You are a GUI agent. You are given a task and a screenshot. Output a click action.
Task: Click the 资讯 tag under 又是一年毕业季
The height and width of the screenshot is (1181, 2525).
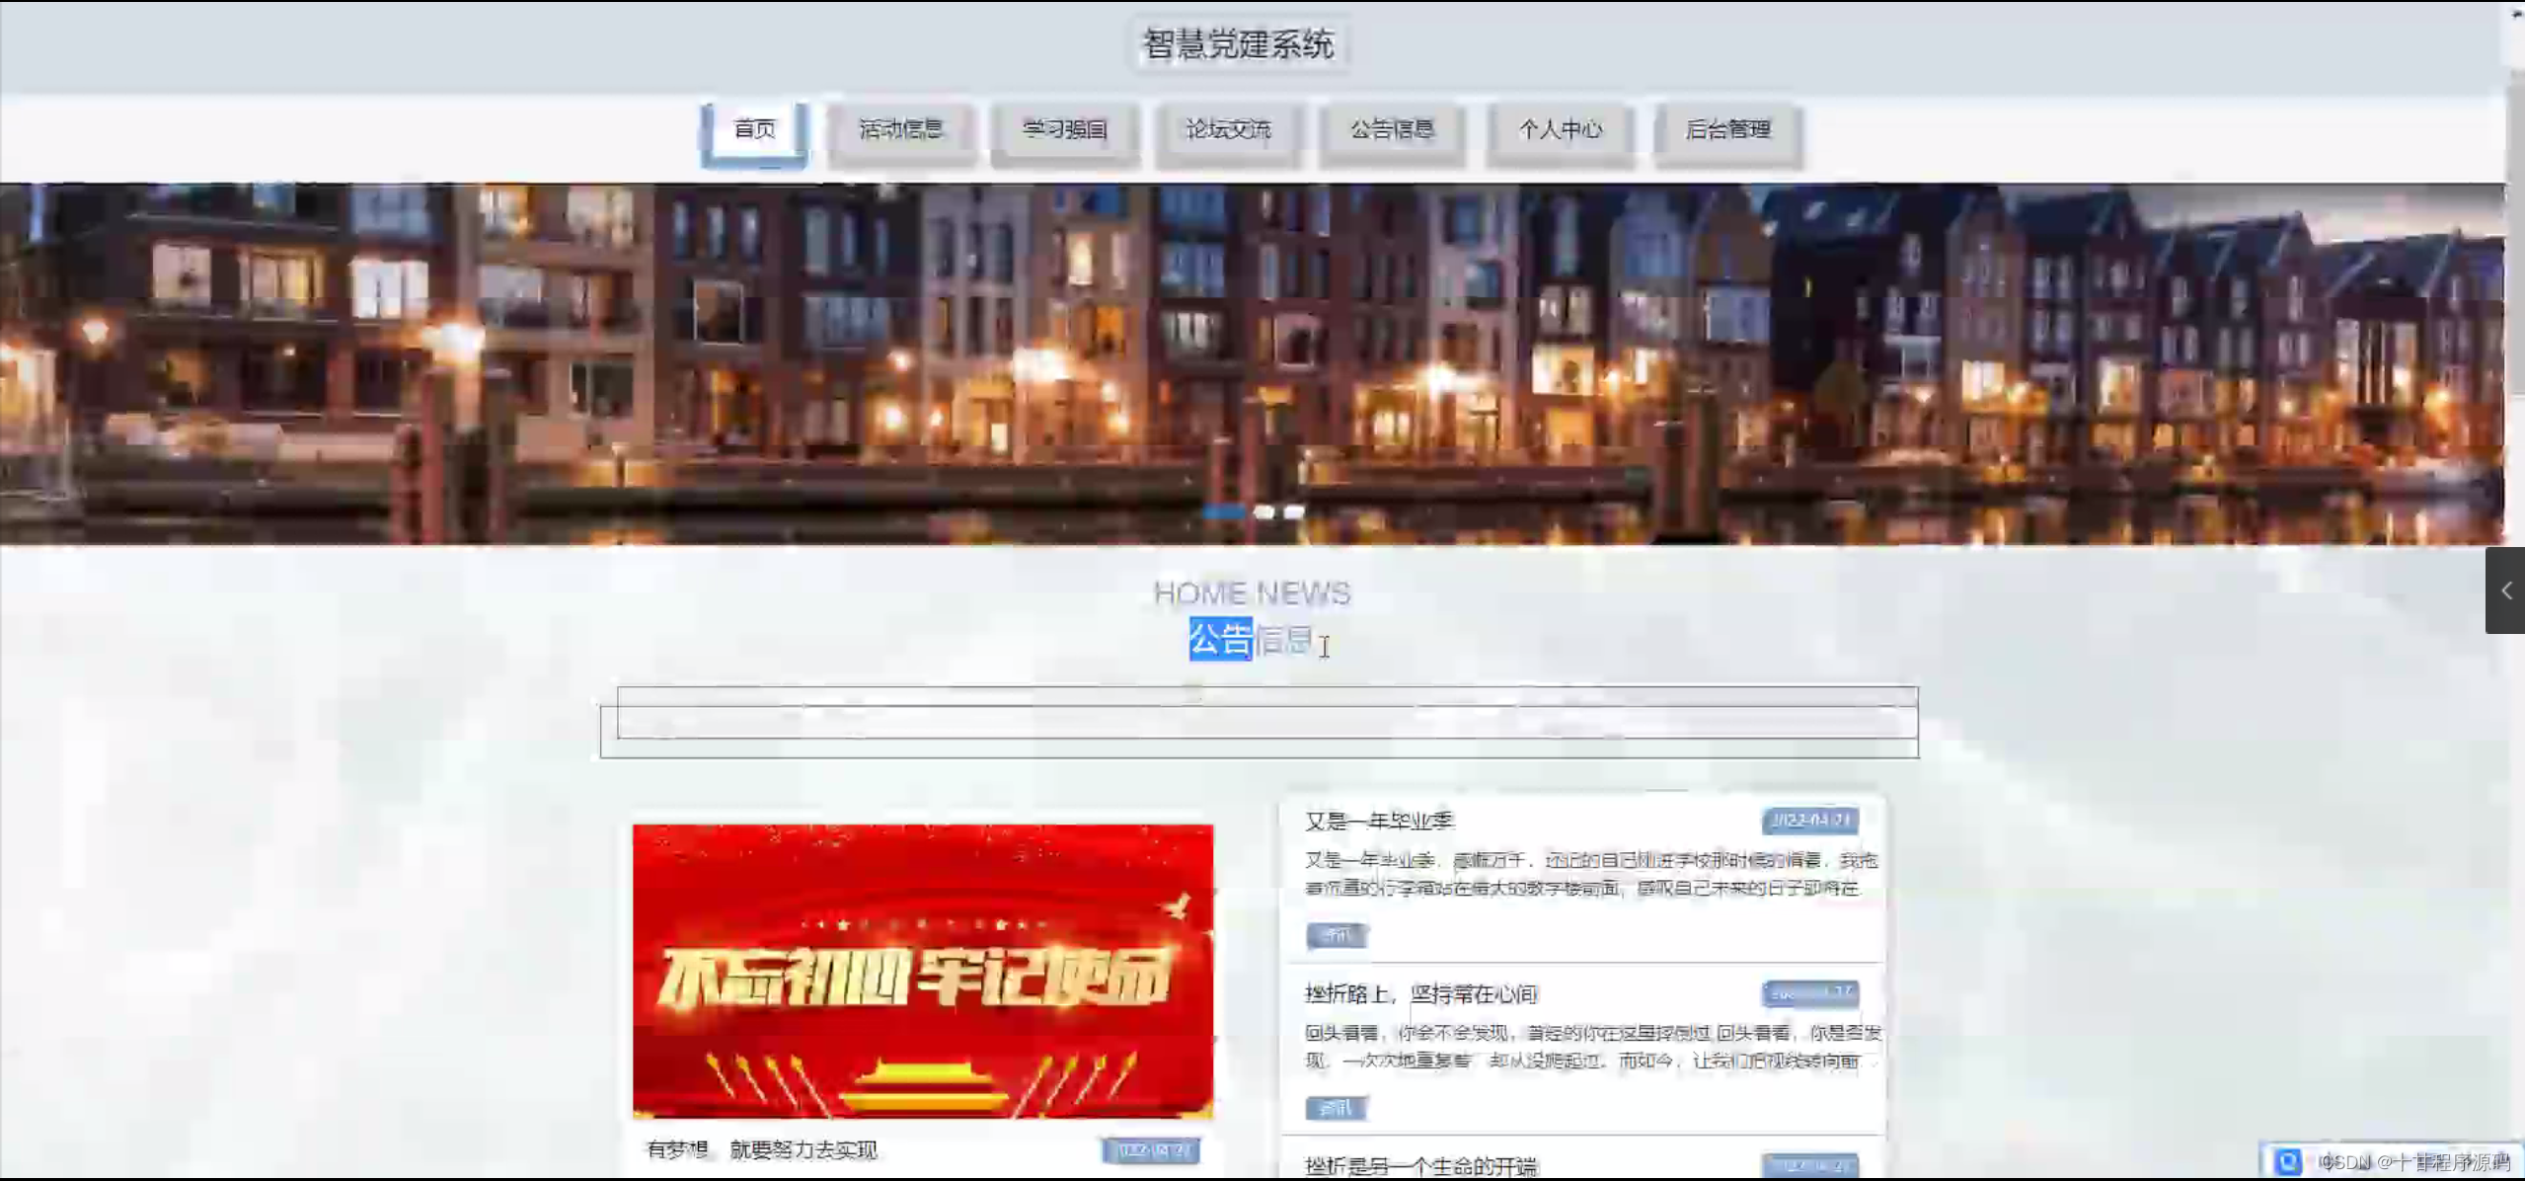tap(1336, 934)
